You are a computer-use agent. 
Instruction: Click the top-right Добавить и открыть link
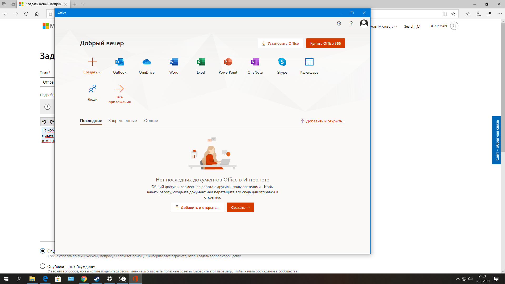pyautogui.click(x=323, y=121)
